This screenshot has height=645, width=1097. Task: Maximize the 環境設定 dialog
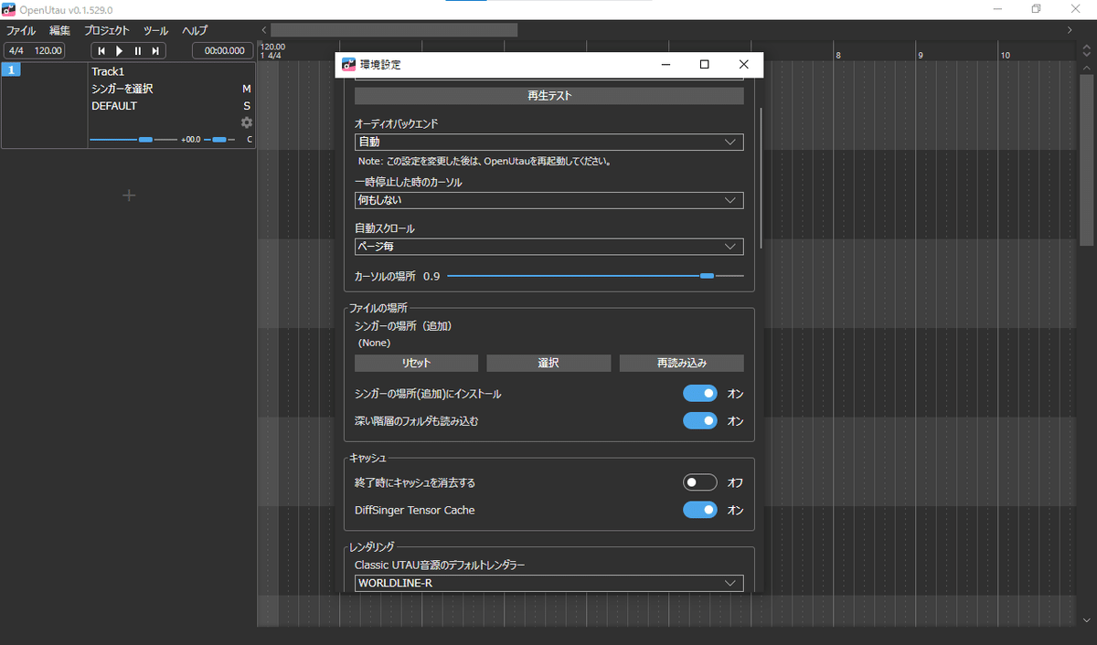tap(704, 65)
